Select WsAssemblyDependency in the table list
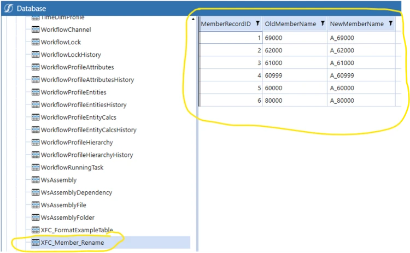The width and height of the screenshot is (410, 253). (x=76, y=193)
